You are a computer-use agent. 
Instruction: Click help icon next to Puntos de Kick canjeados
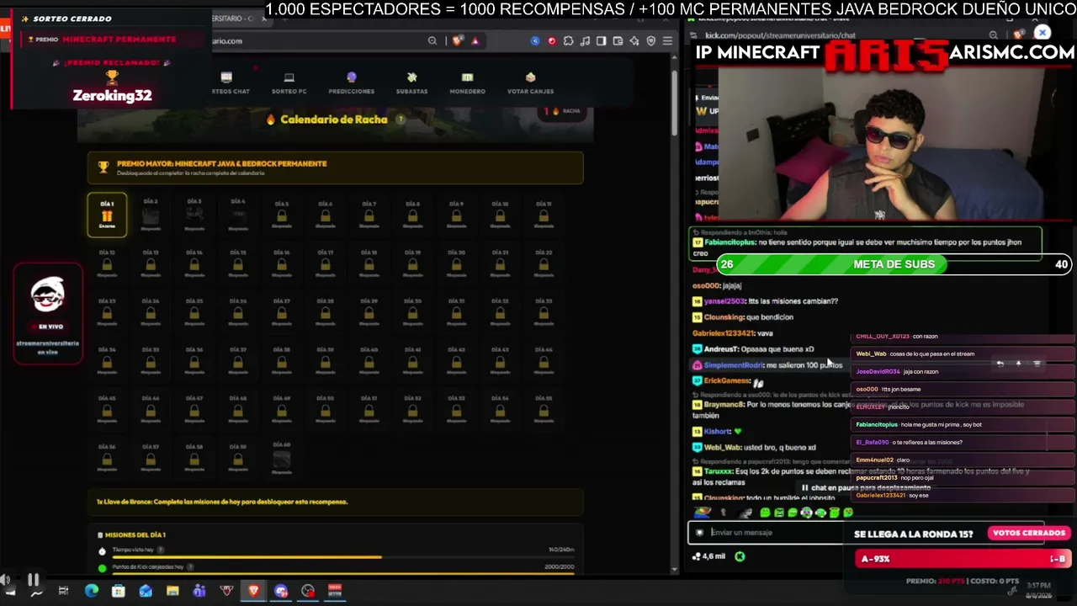tap(190, 567)
